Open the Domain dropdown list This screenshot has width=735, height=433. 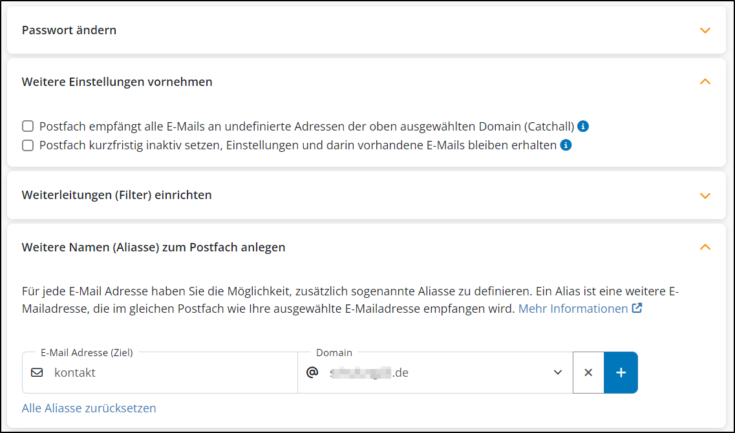pos(557,372)
